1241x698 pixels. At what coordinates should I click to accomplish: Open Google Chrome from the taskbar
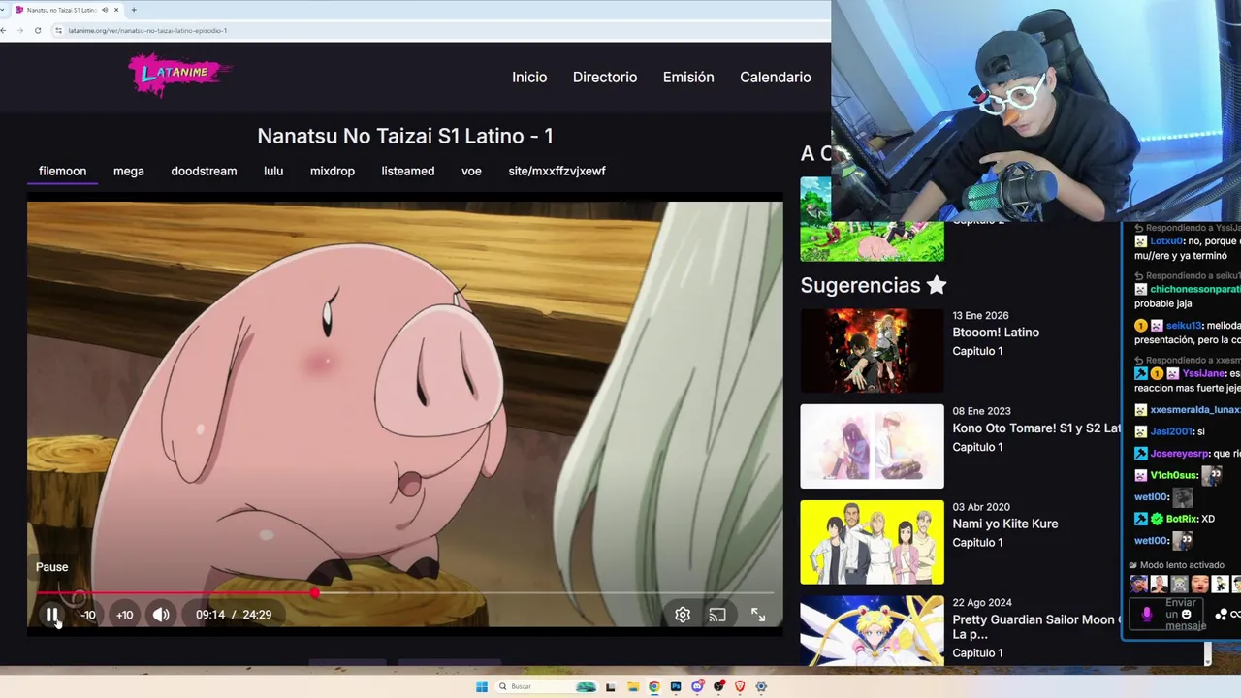pyautogui.click(x=654, y=686)
